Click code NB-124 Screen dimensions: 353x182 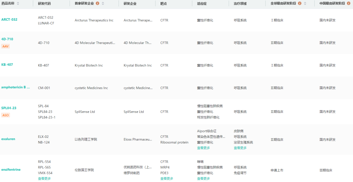pos(44,142)
